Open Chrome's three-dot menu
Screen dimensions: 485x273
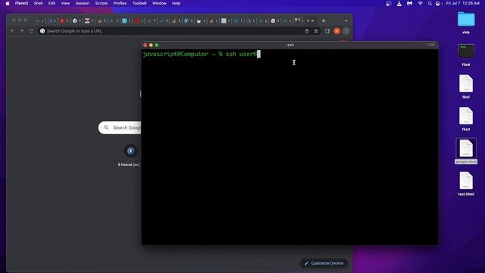pyautogui.click(x=346, y=31)
